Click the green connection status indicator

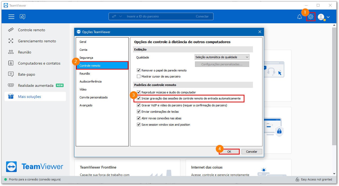[x=6, y=179]
